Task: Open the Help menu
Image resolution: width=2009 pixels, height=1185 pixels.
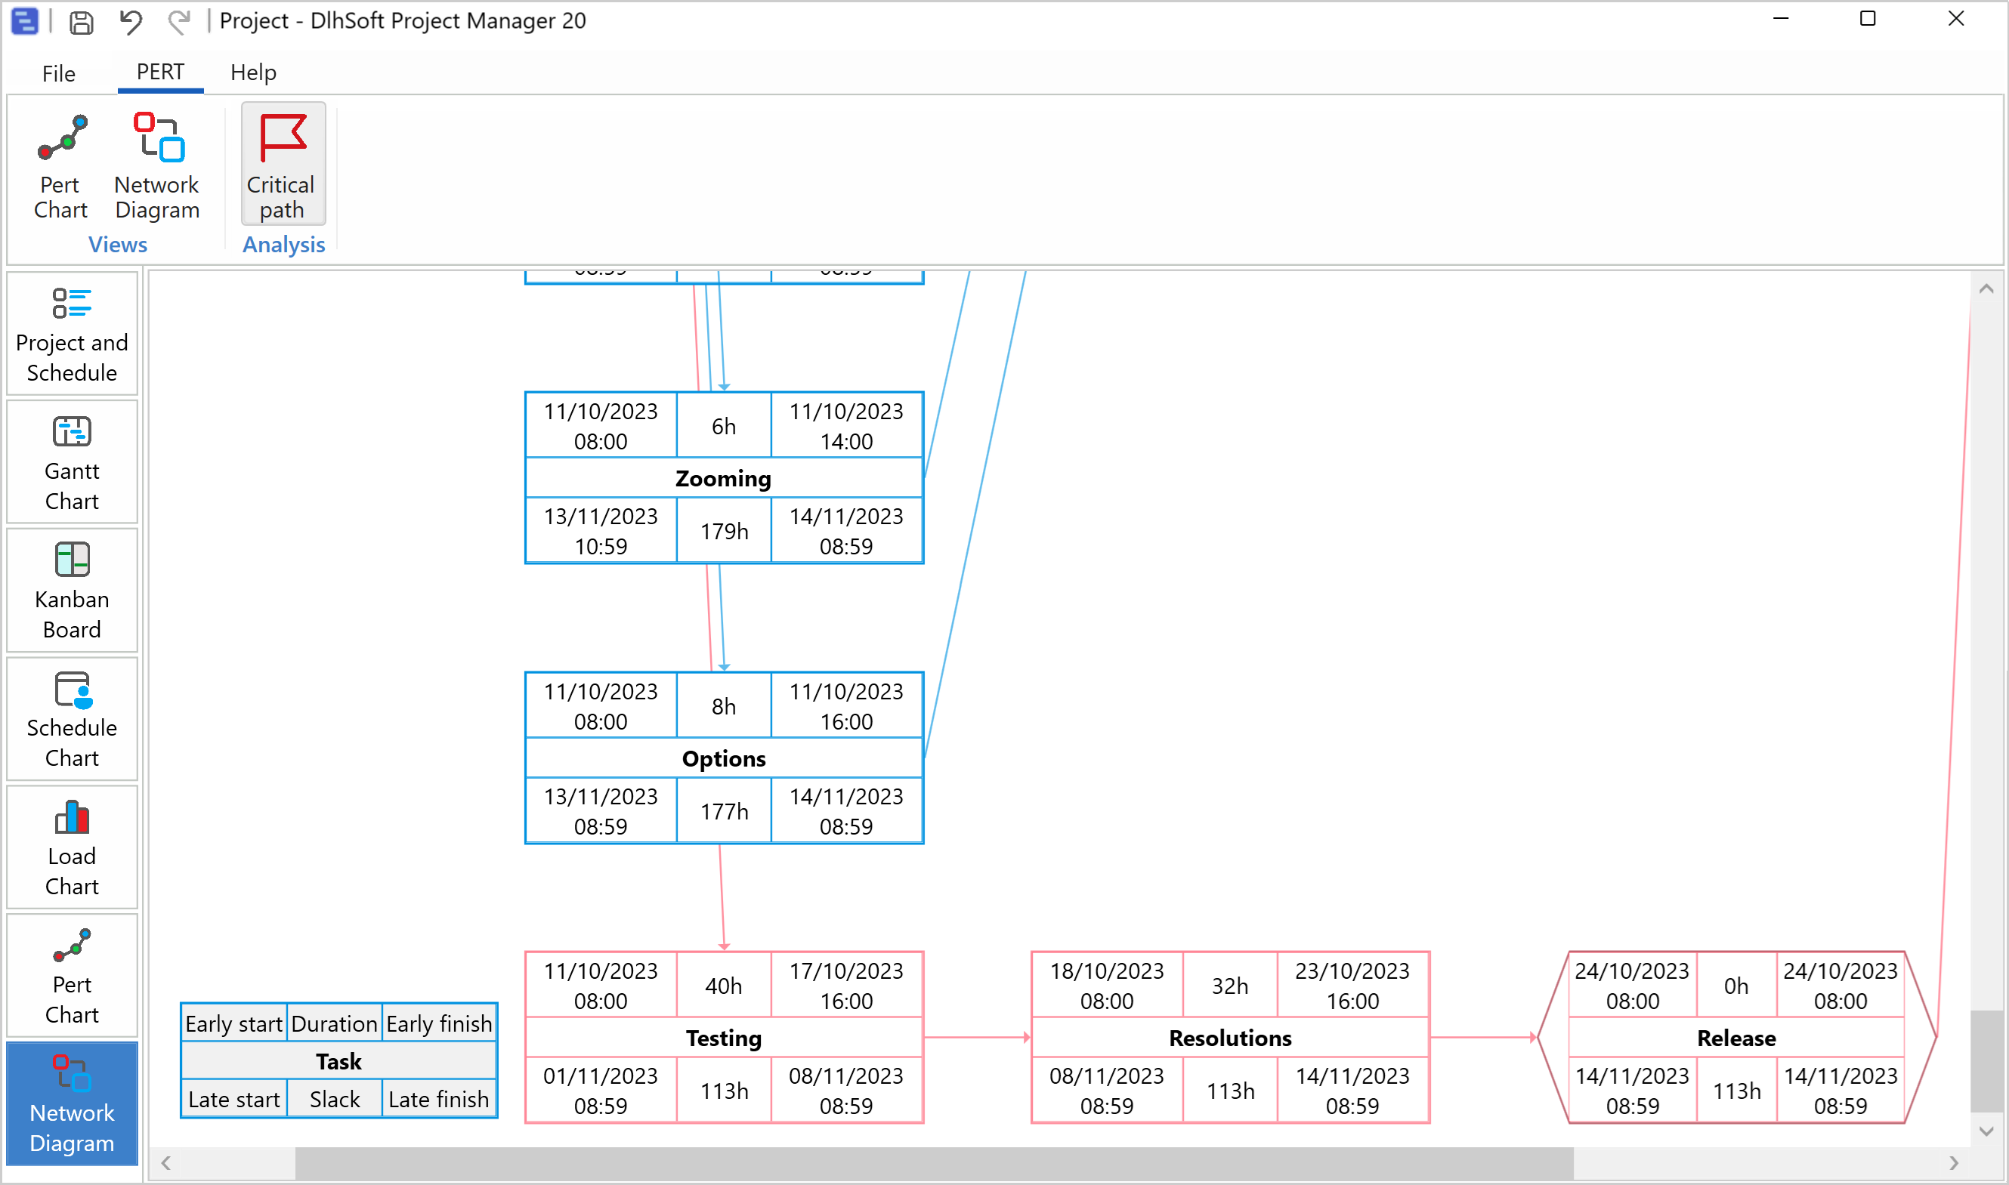Action: point(253,73)
